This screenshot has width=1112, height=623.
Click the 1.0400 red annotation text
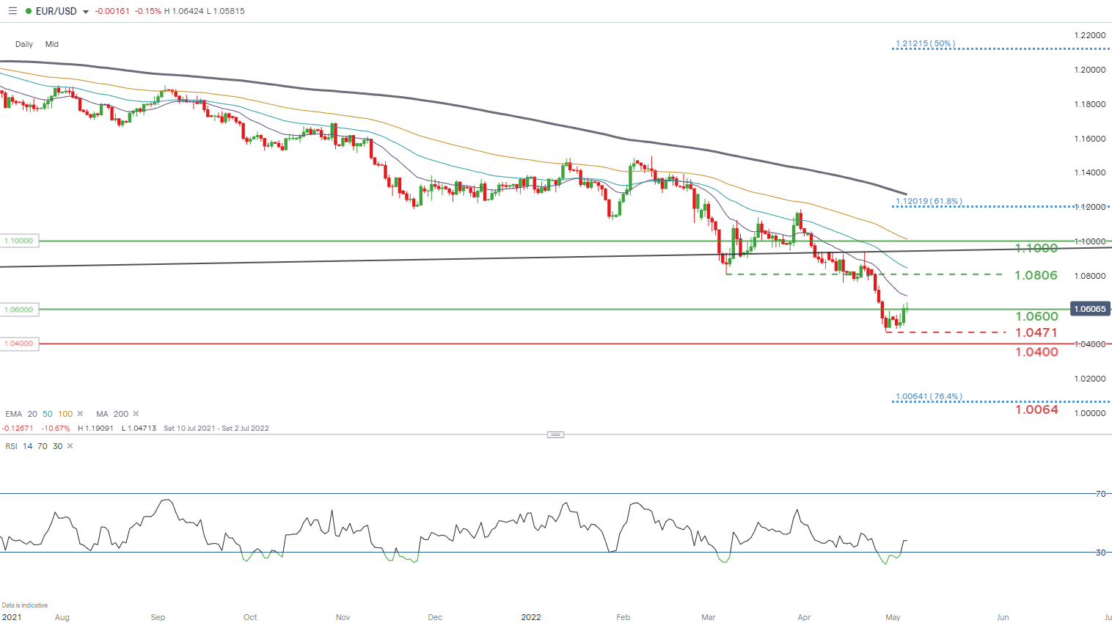point(1036,352)
